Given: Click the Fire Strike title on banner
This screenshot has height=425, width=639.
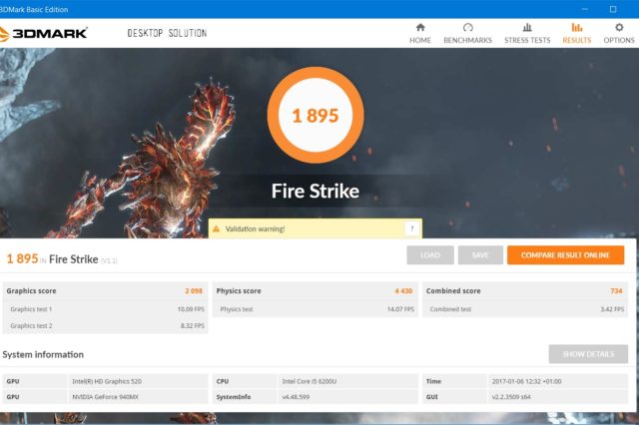Looking at the screenshot, I should [x=316, y=192].
